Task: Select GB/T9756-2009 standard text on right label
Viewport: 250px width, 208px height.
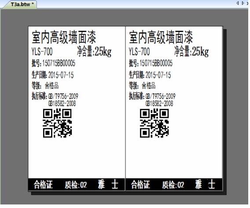Action: pyautogui.click(x=160, y=96)
